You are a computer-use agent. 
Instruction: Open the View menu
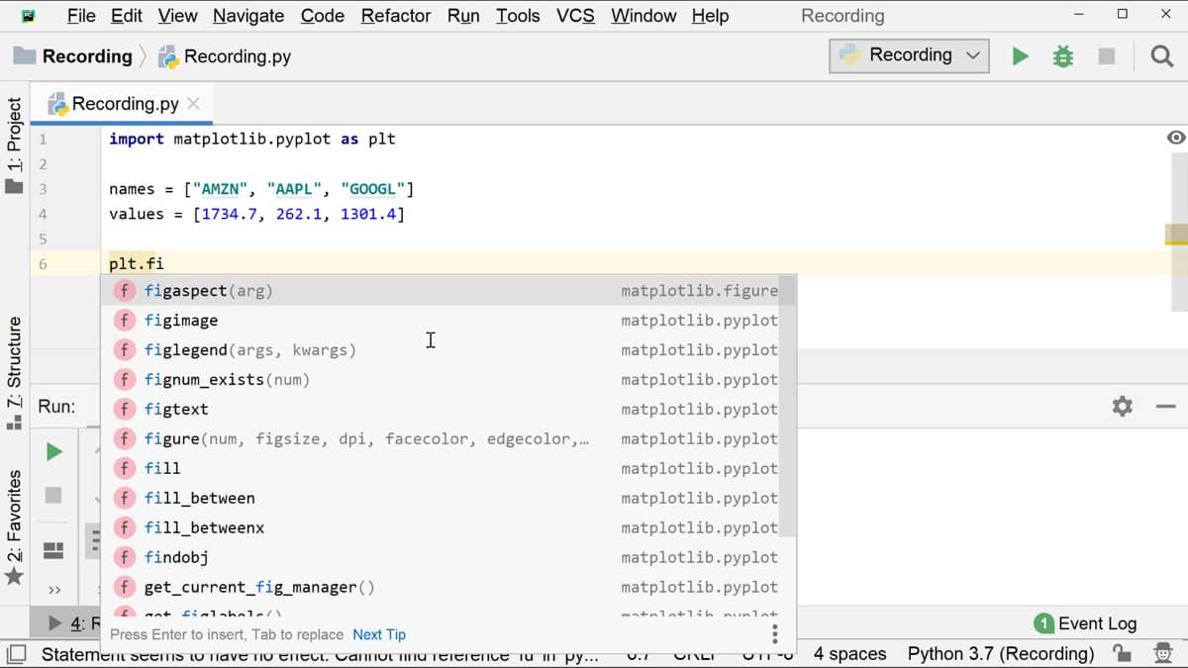pos(177,16)
